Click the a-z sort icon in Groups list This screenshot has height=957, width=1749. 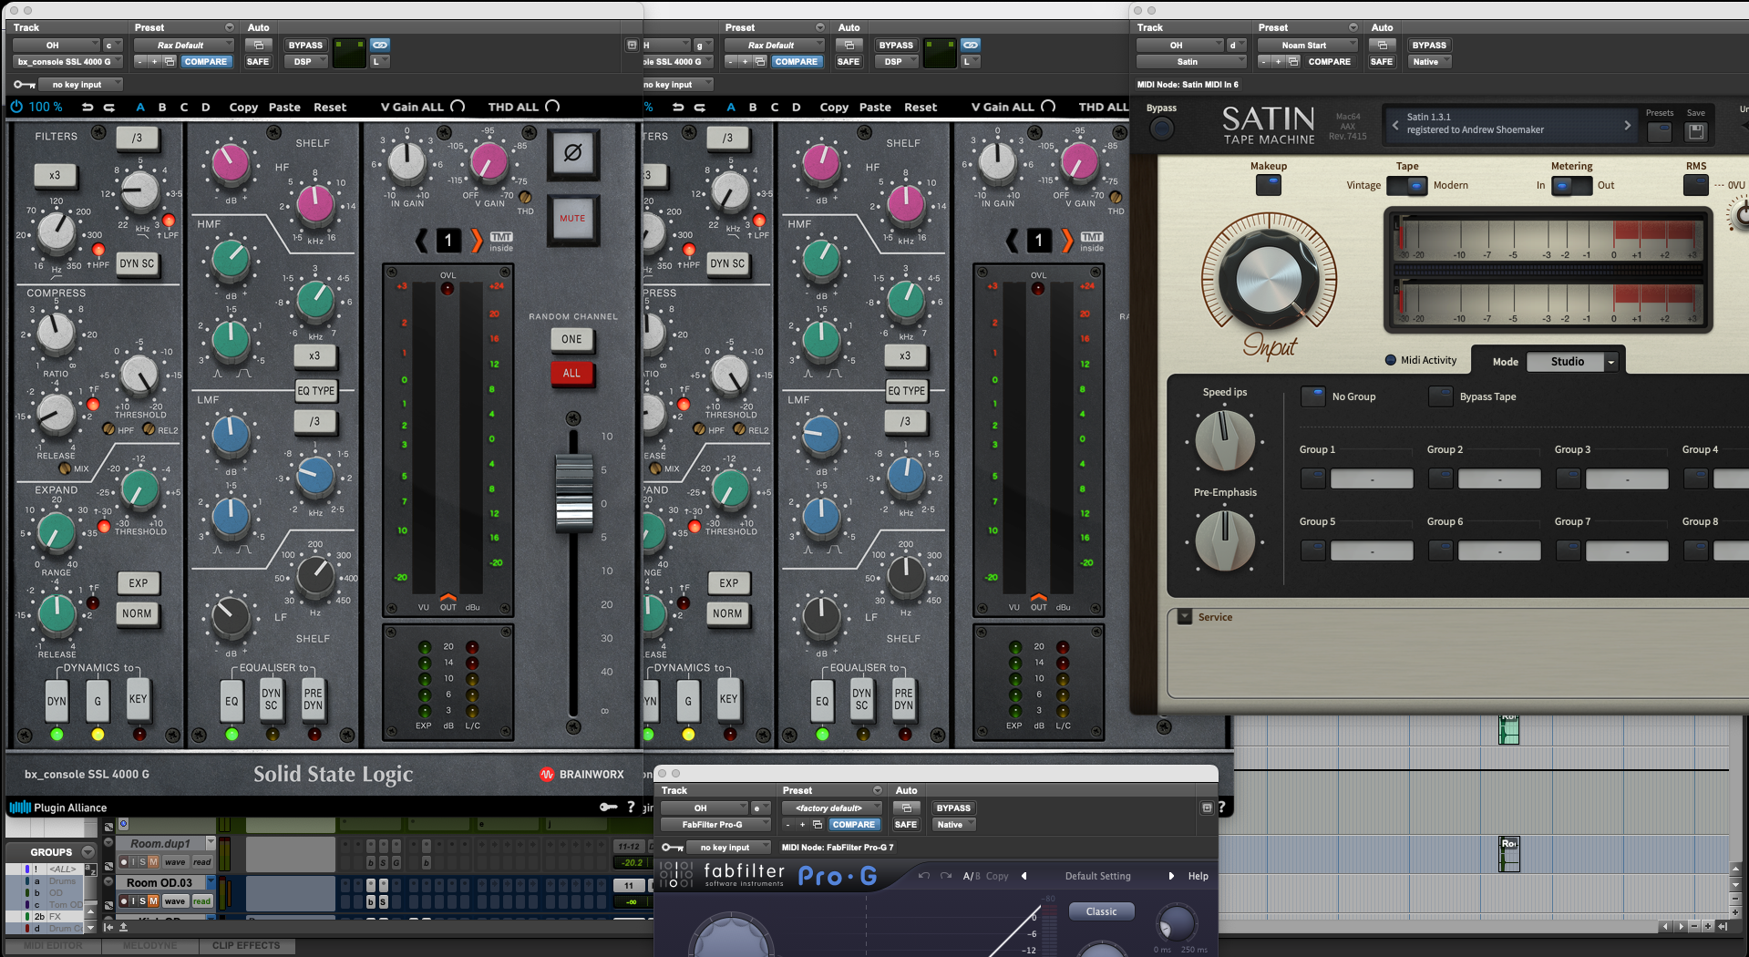pyautogui.click(x=89, y=870)
